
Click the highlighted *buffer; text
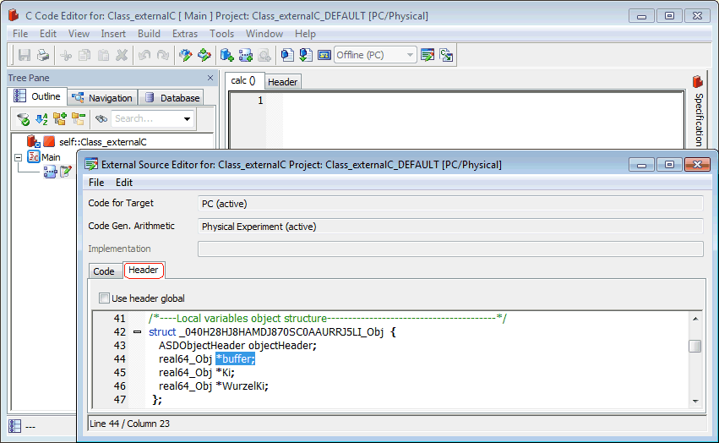235,359
